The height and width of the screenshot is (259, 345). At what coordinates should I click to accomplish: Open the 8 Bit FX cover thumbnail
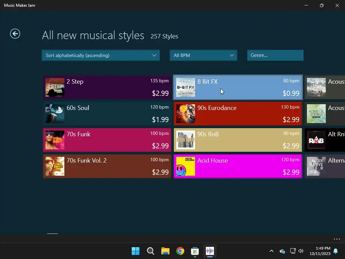186,87
